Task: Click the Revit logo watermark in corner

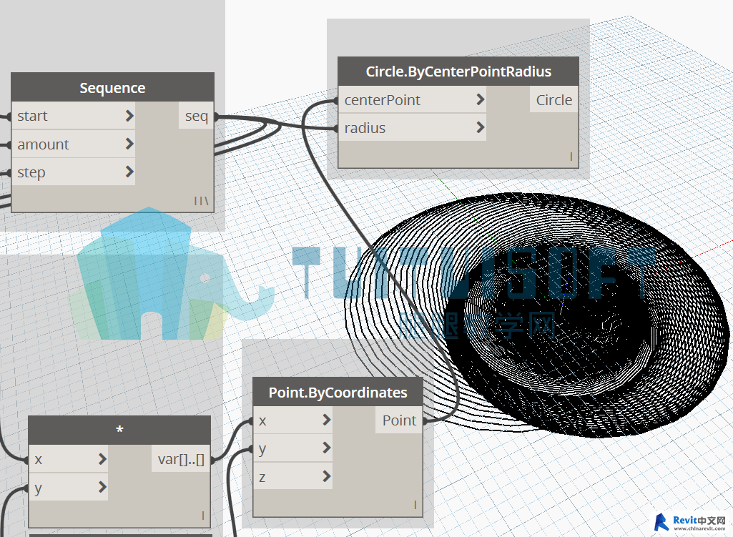Action: coord(692,521)
